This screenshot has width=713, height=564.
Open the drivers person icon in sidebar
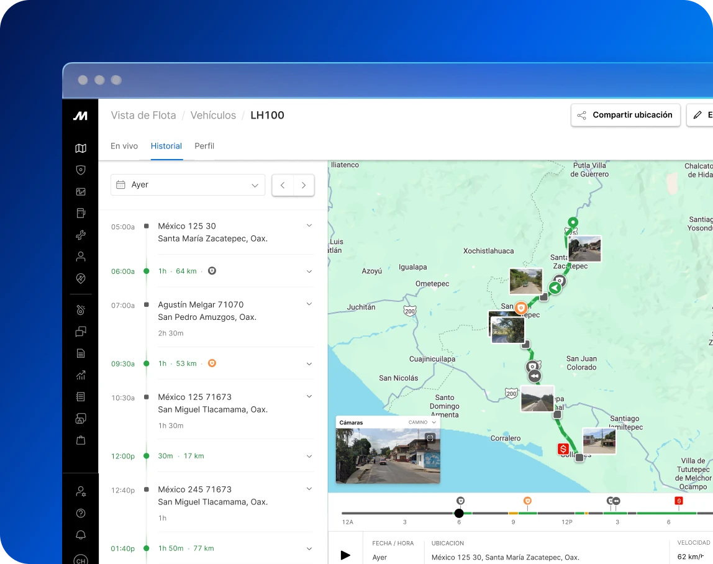(80, 257)
